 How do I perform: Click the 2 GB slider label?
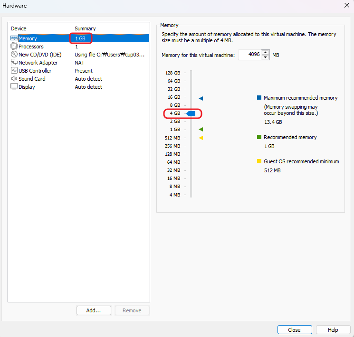click(x=175, y=122)
